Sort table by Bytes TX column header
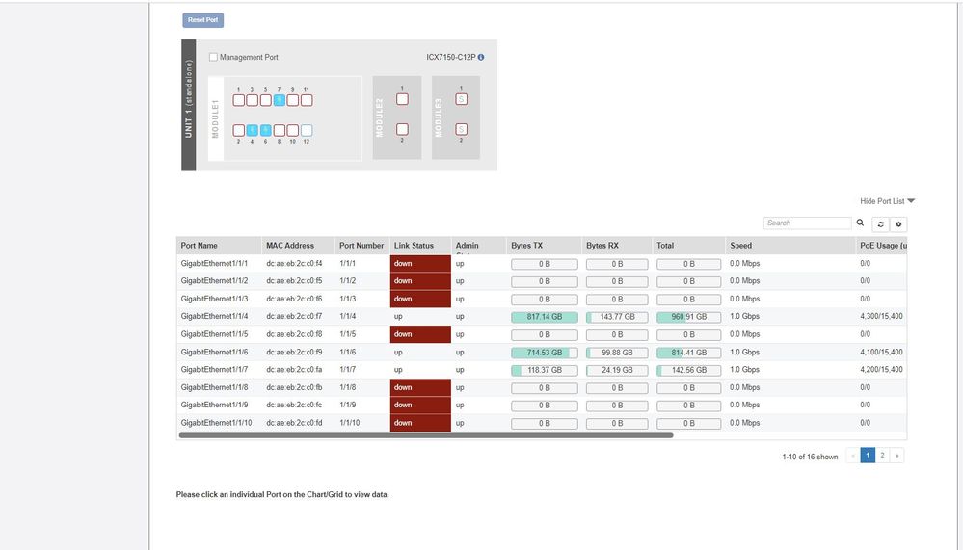This screenshot has width=963, height=550. [x=526, y=246]
